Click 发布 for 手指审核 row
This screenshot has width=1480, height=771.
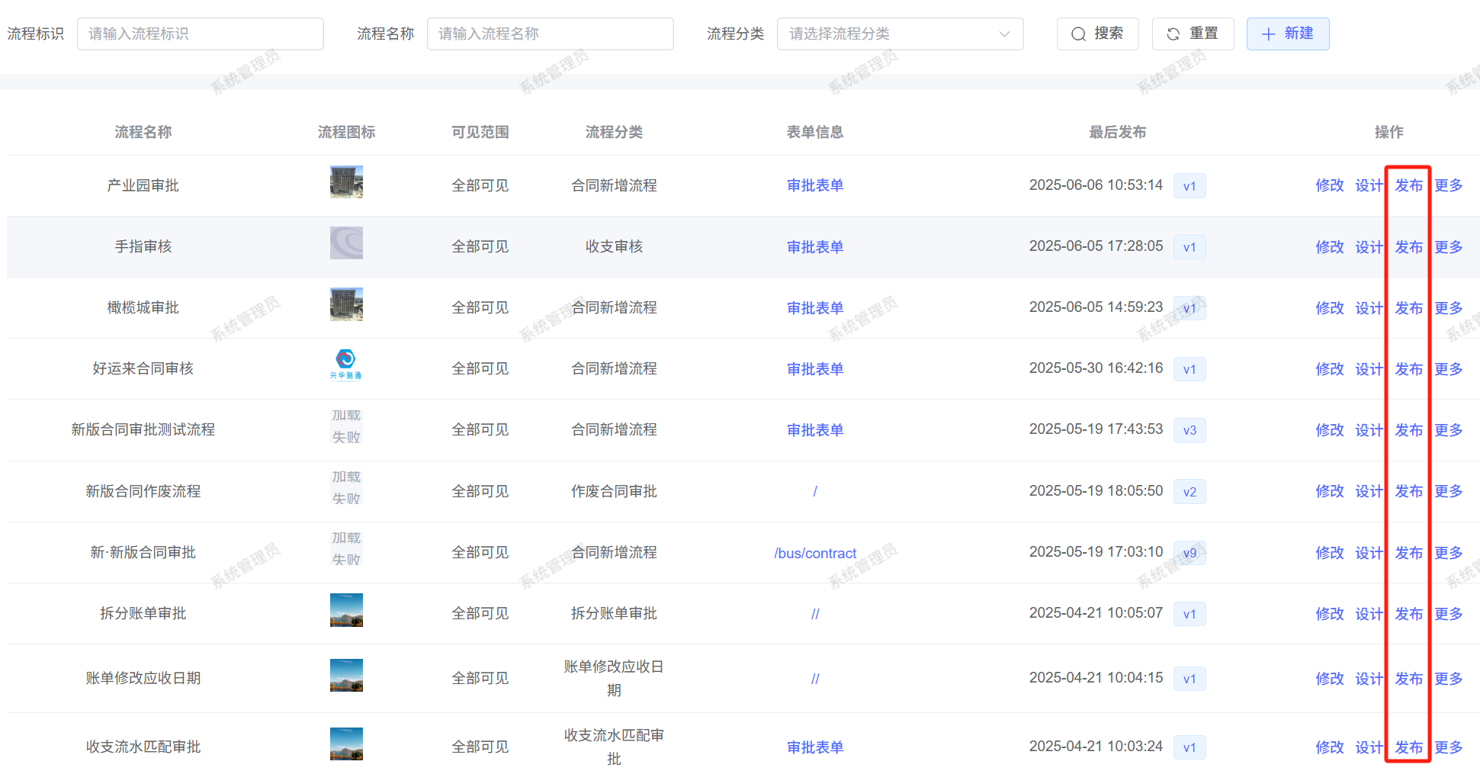click(x=1408, y=247)
